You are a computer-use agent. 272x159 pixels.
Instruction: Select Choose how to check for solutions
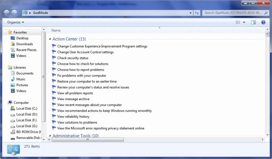click(x=83, y=64)
